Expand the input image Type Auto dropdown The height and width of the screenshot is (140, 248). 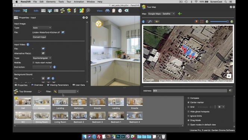[x=42, y=28]
